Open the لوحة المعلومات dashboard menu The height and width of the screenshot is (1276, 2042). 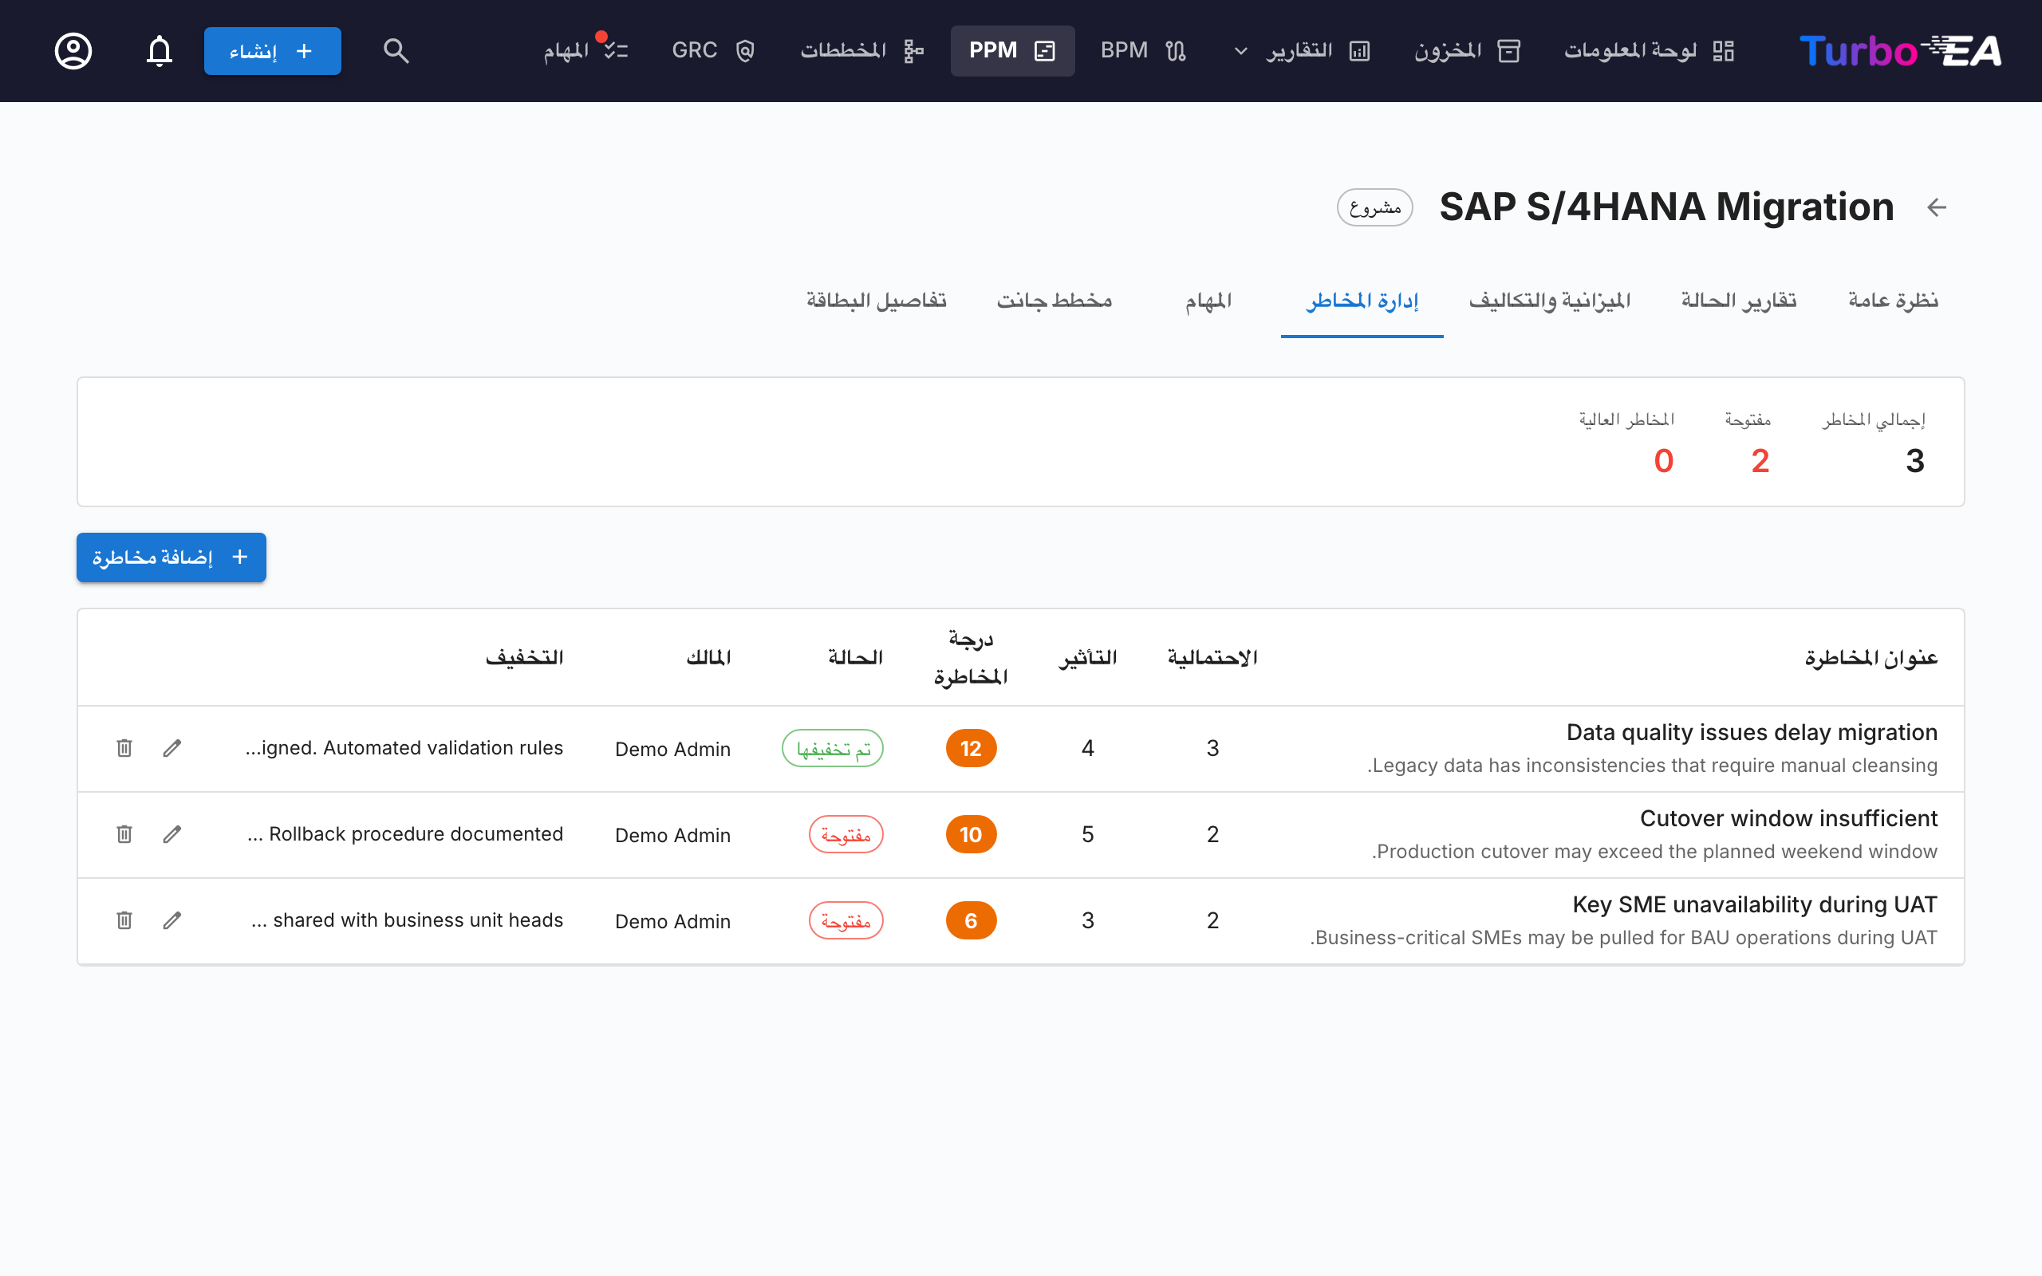pyautogui.click(x=1649, y=50)
